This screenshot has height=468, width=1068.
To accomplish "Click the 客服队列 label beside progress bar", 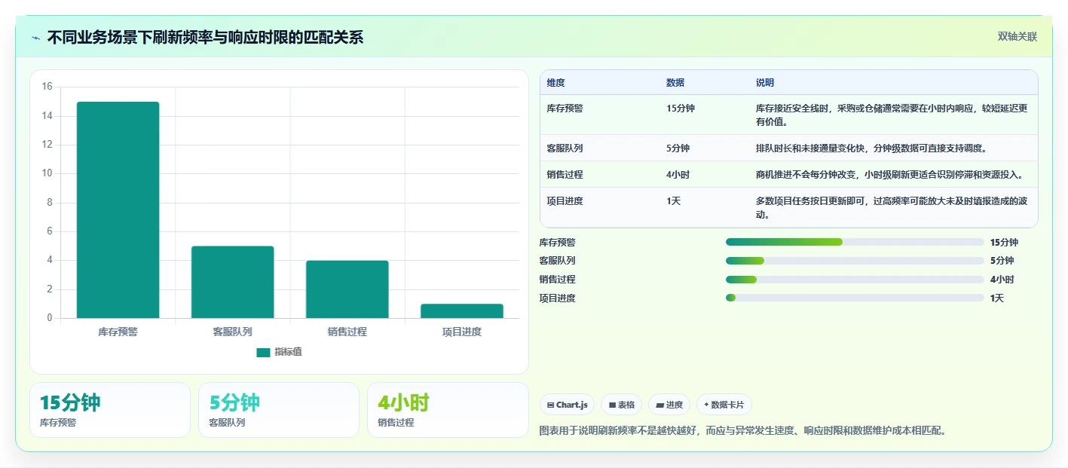I will point(557,261).
